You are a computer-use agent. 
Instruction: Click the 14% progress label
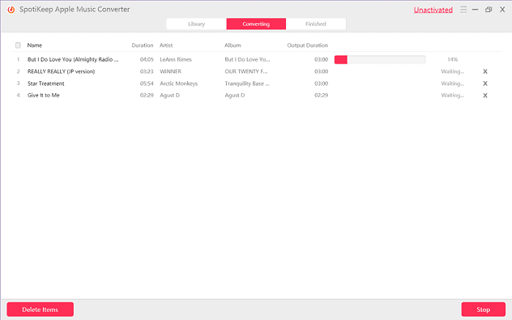[452, 59]
